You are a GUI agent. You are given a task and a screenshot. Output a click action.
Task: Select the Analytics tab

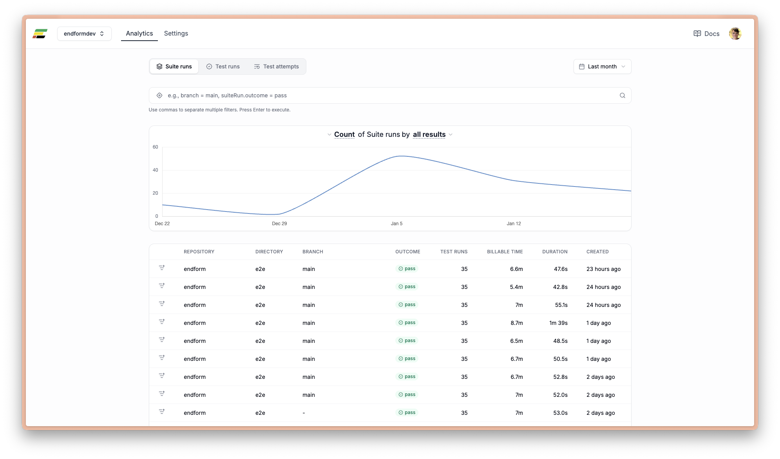click(x=139, y=33)
